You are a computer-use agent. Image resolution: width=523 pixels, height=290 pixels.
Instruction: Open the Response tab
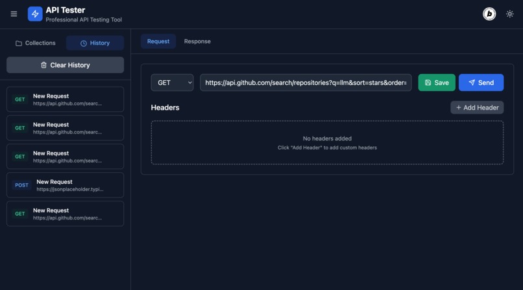coord(197,41)
